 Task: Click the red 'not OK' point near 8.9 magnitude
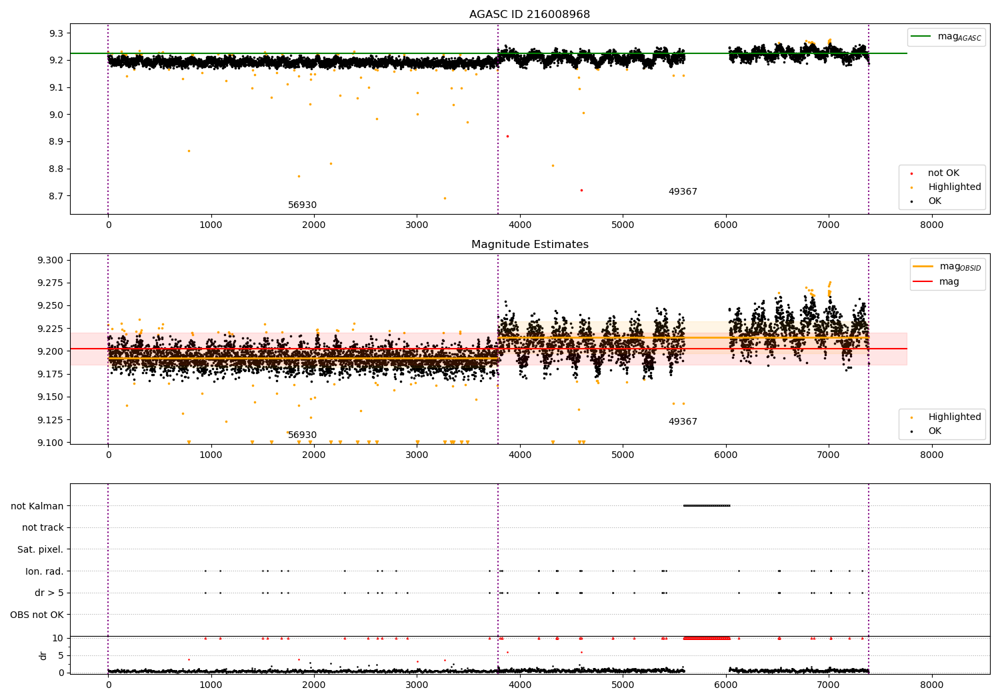click(507, 136)
